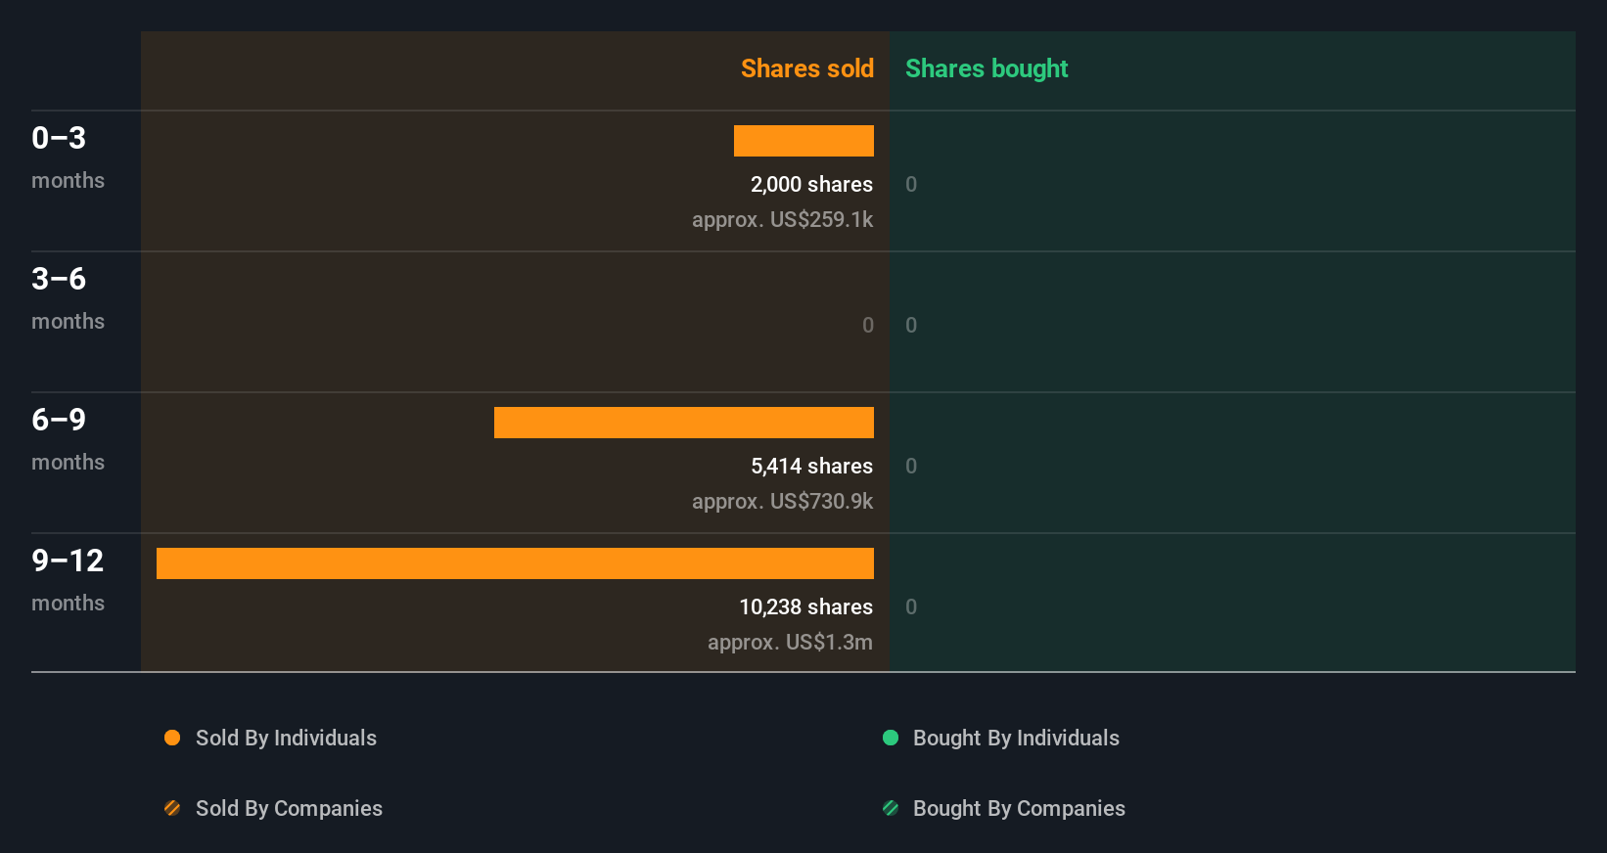Click the bought 0 value in 9–12 months row
Image resolution: width=1607 pixels, height=853 pixels.
911,606
